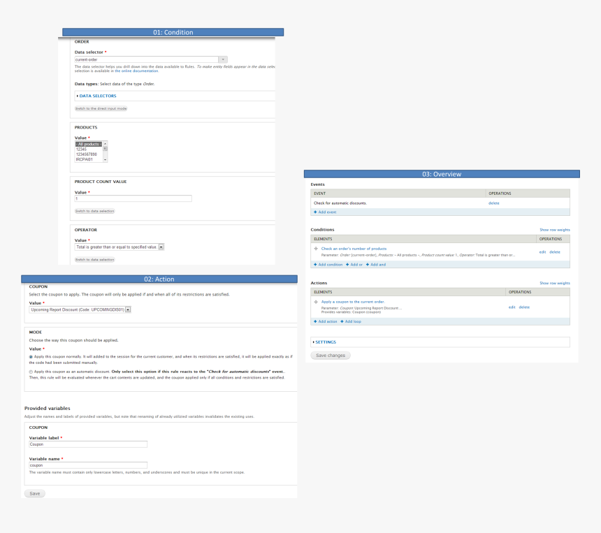Screen dimensions: 601x533
Task: Click the plus icon beside Add or
Action: 347,265
